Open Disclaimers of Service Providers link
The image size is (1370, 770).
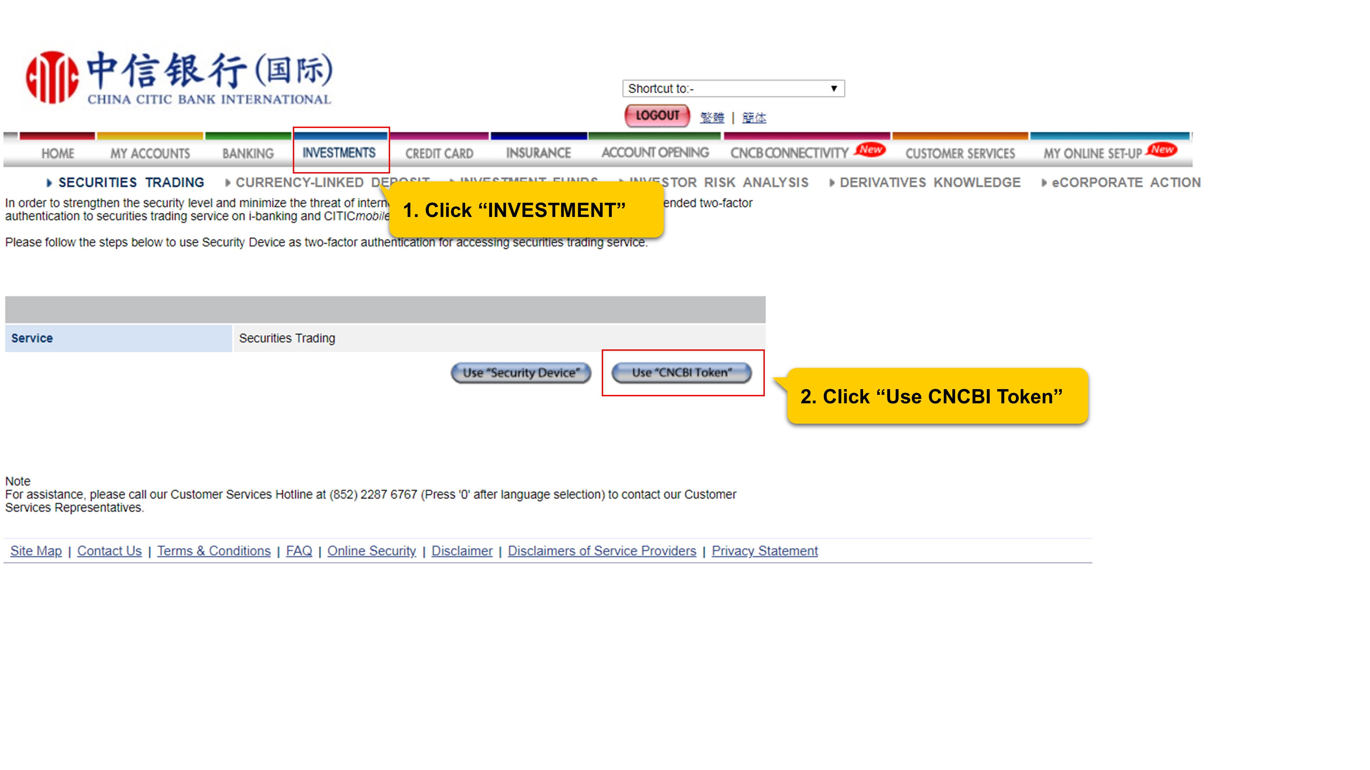[602, 551]
